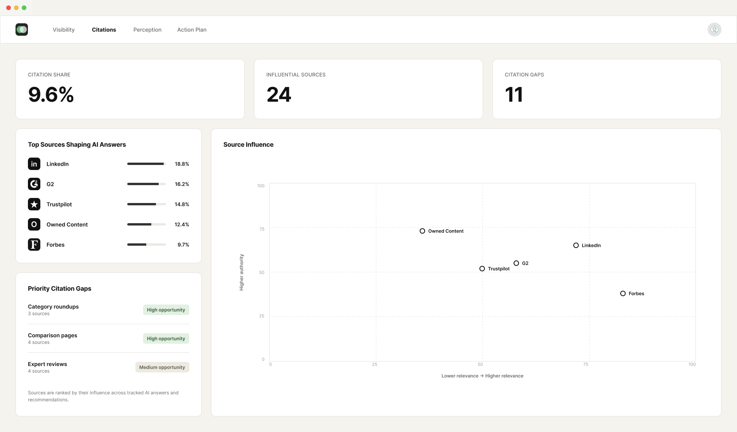Select the Citations tab
This screenshot has width=737, height=432.
coord(104,29)
